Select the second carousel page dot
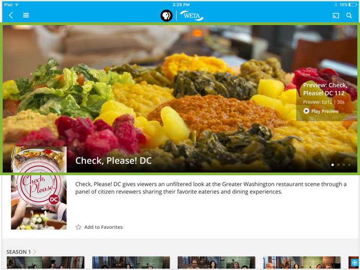Screen dimensions: 360x270 click(x=338, y=165)
